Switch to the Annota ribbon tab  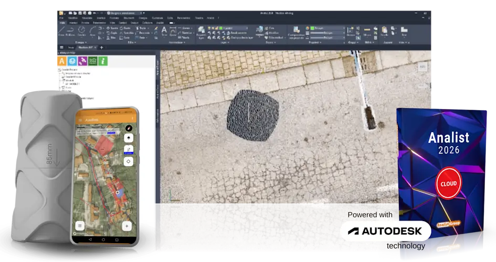click(85, 23)
